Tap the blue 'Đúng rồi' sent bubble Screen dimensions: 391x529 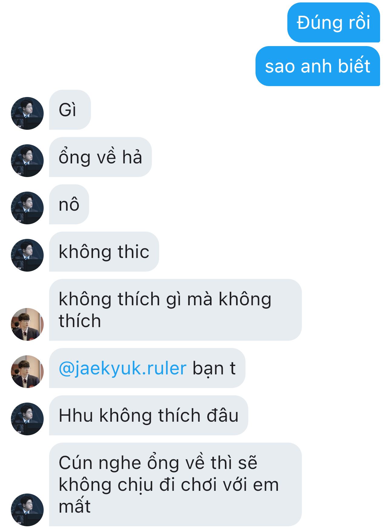[333, 22]
